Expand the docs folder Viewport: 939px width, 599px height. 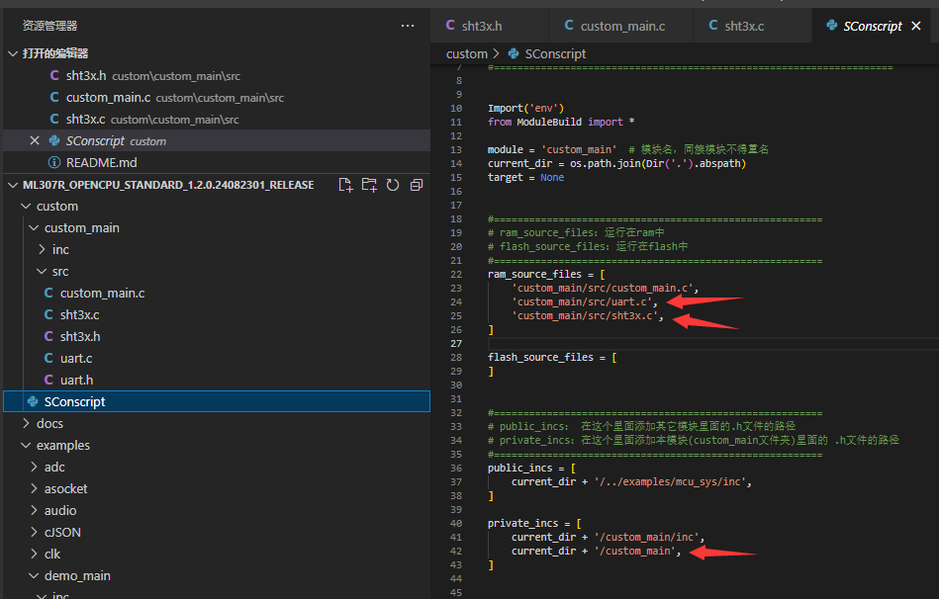[26, 423]
